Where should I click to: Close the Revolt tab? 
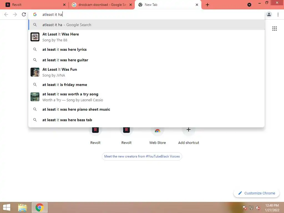click(x=64, y=5)
